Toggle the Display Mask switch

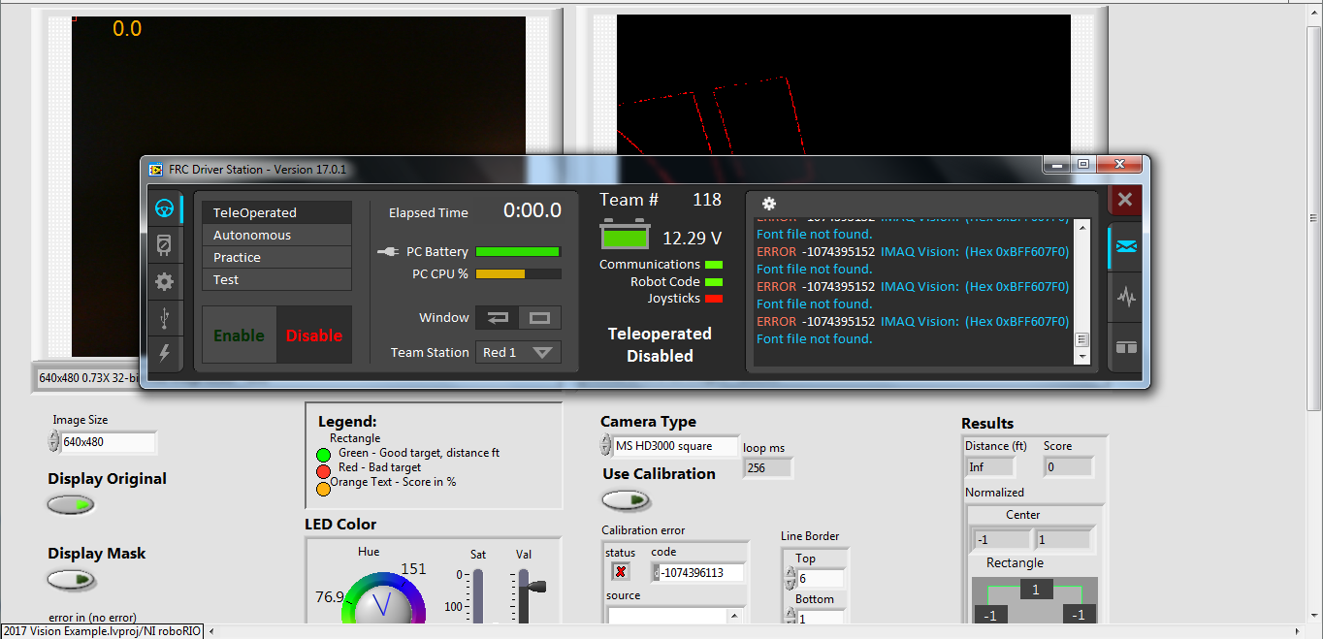[70, 579]
